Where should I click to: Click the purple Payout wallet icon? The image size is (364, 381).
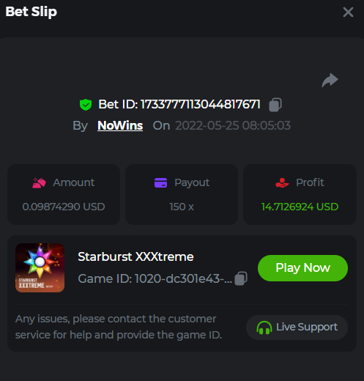coord(160,182)
